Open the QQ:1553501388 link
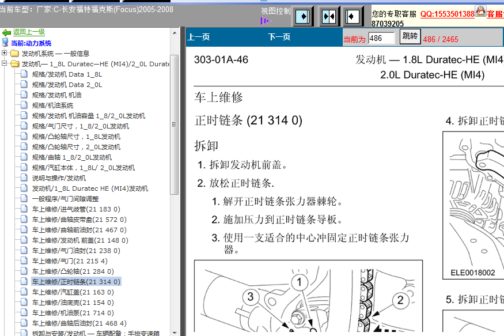Viewport: 504px width, 336px height. pos(448,14)
